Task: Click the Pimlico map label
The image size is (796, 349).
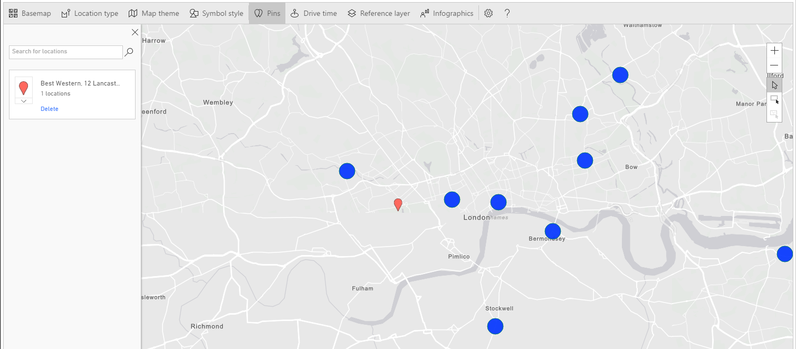Action: pos(459,257)
